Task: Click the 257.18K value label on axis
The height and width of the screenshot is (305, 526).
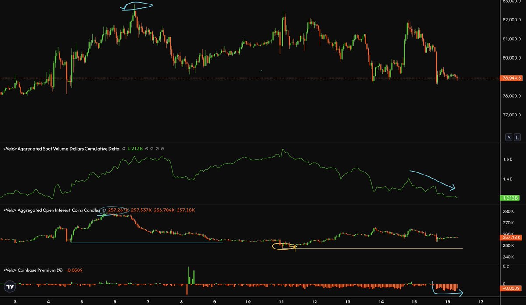Action: (511, 237)
